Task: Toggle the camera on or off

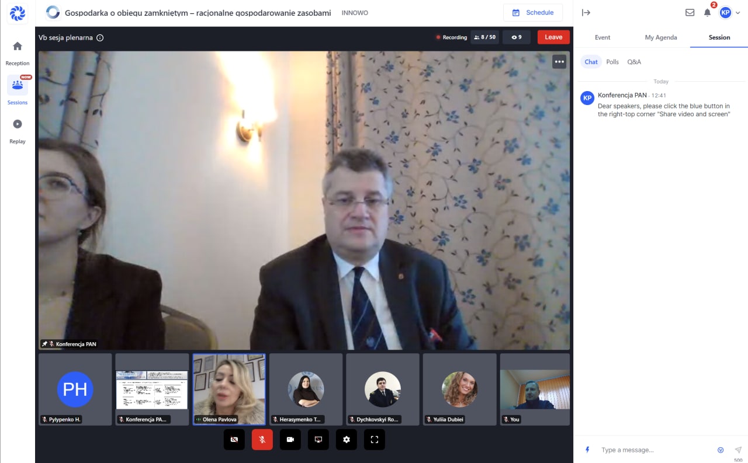Action: point(290,440)
